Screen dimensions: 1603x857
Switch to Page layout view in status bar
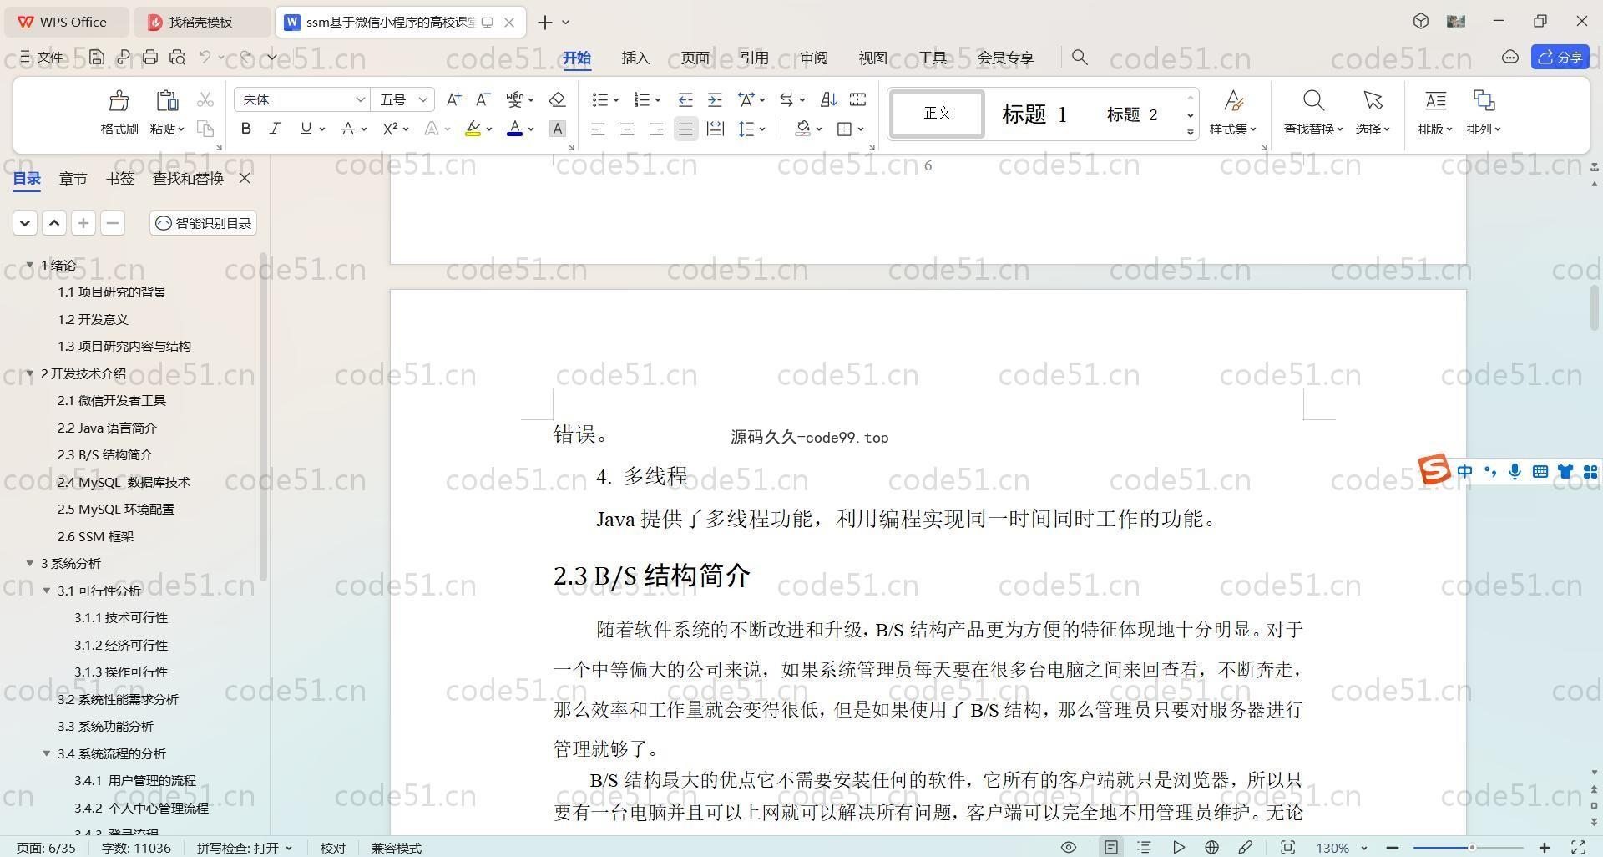pos(1110,847)
